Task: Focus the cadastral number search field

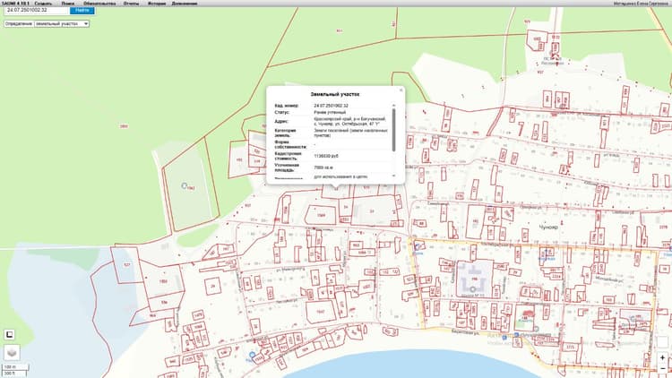Action: [37, 10]
